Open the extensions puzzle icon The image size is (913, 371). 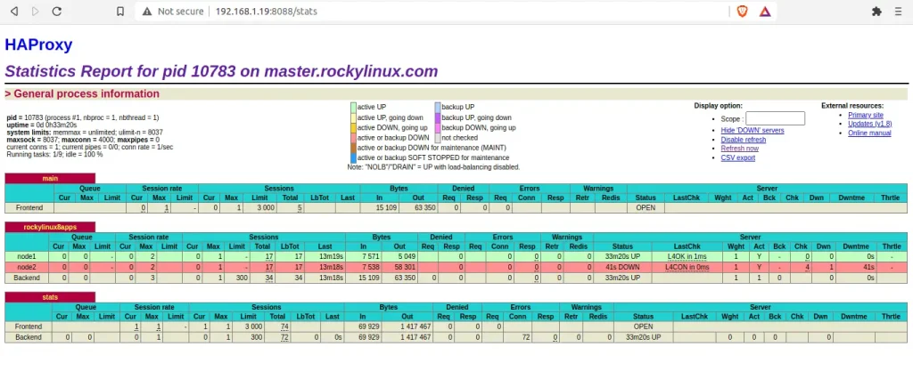pos(876,11)
